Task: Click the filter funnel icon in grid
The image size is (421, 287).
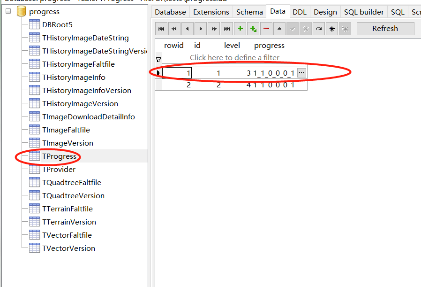Action: coord(158,60)
